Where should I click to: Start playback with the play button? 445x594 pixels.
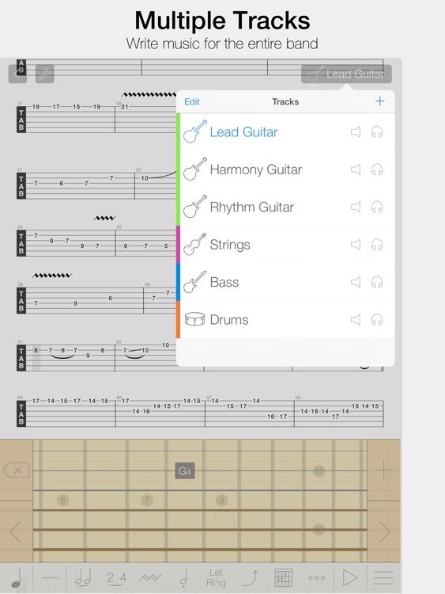(349, 577)
